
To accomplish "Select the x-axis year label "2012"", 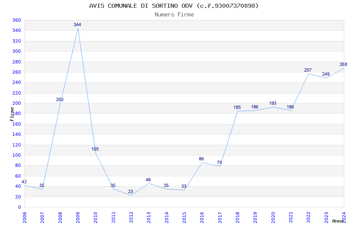I will coord(131,218).
